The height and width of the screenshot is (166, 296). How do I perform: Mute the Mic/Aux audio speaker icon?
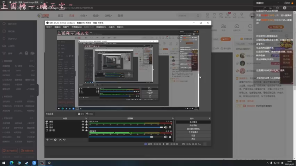pyautogui.click(x=165, y=127)
